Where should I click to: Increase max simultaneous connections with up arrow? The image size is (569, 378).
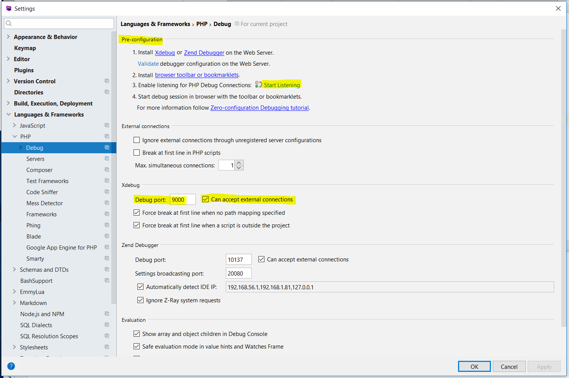(x=239, y=163)
